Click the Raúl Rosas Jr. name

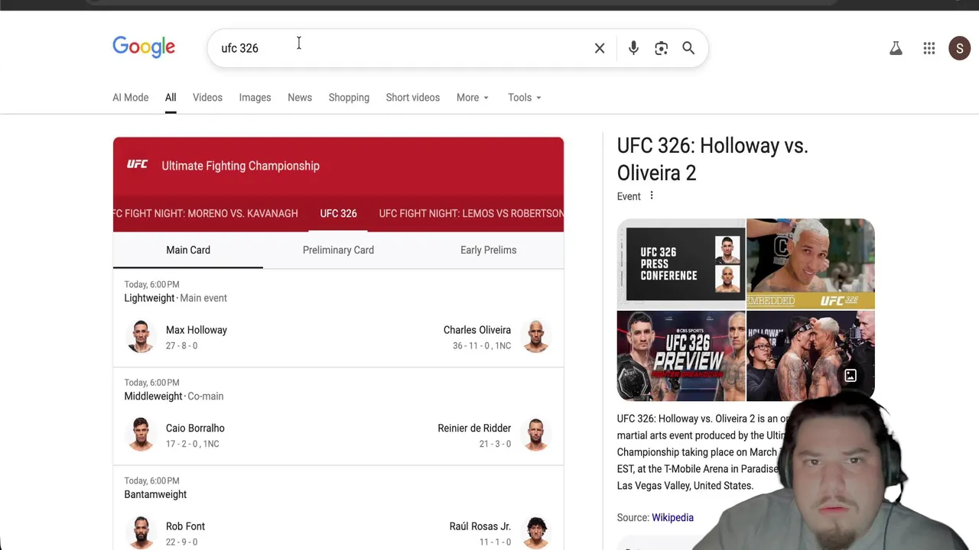tap(480, 526)
